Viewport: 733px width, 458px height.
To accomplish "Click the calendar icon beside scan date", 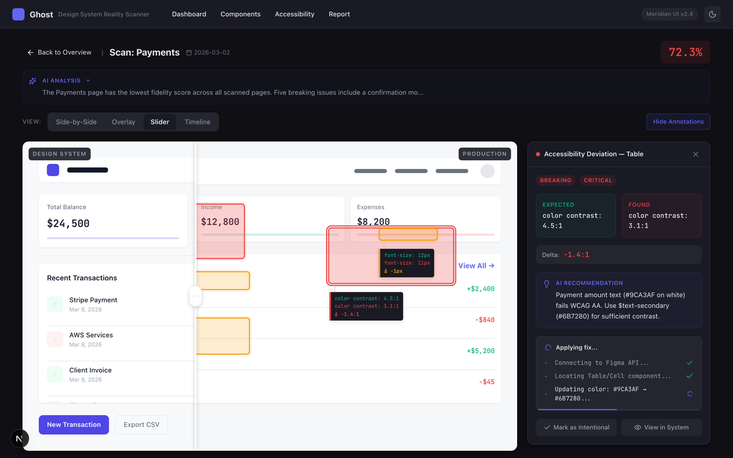I will 189,53.
